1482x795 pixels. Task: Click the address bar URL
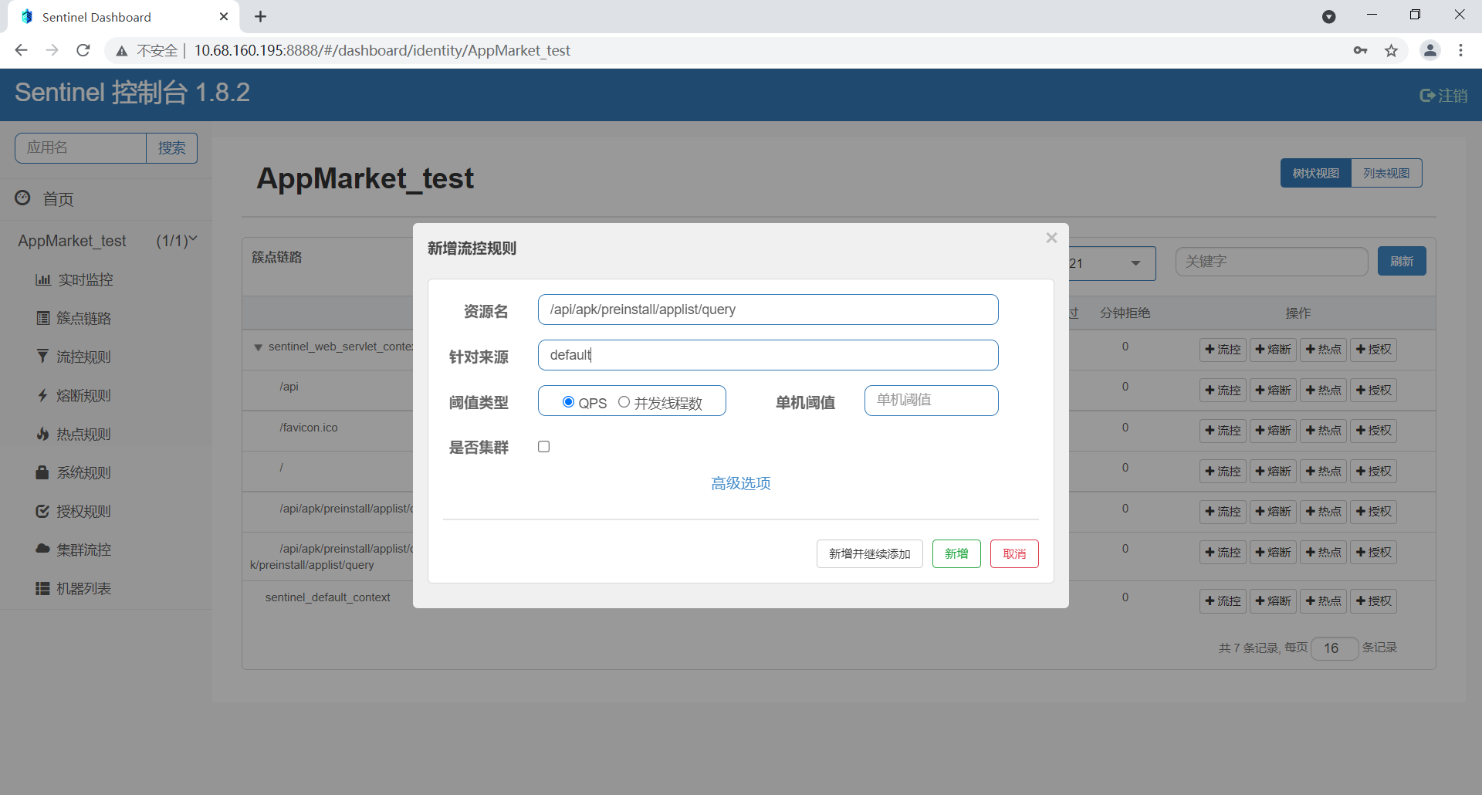[x=382, y=50]
